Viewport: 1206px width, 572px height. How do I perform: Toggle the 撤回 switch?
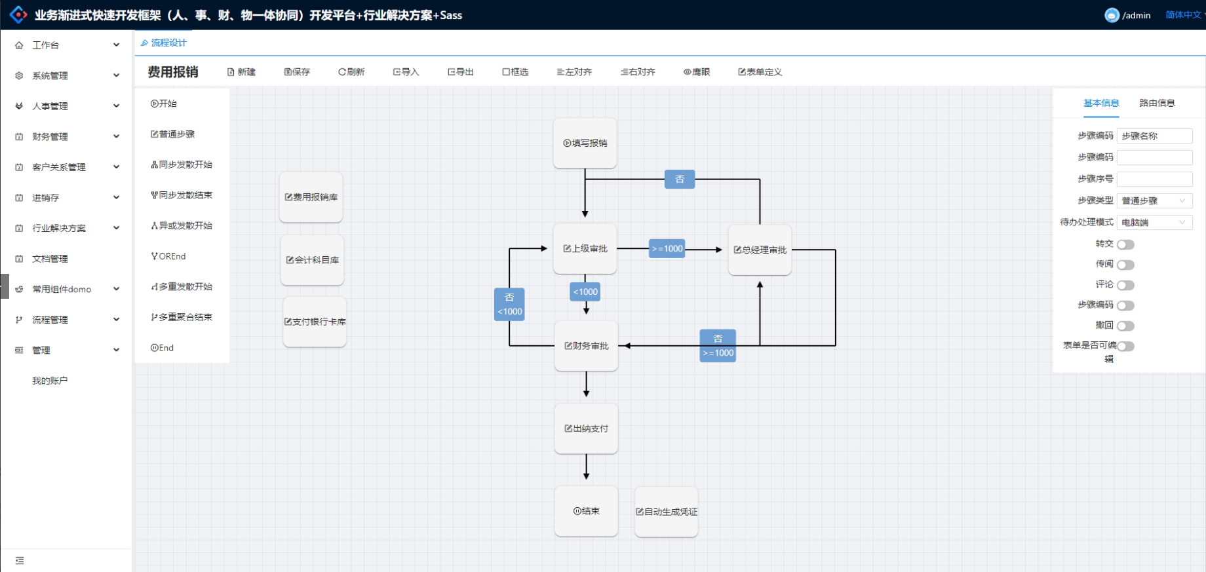(1125, 326)
